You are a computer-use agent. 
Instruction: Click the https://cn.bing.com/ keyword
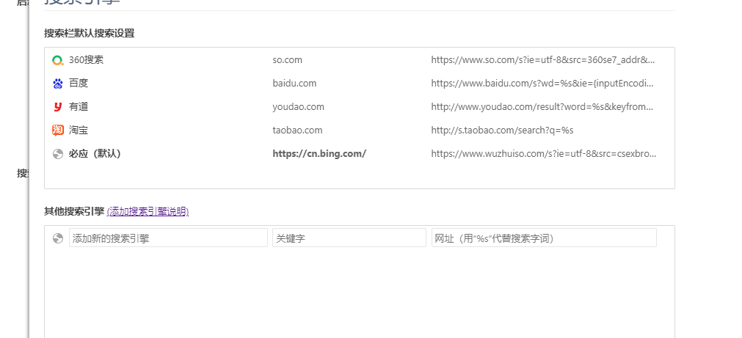[319, 154]
